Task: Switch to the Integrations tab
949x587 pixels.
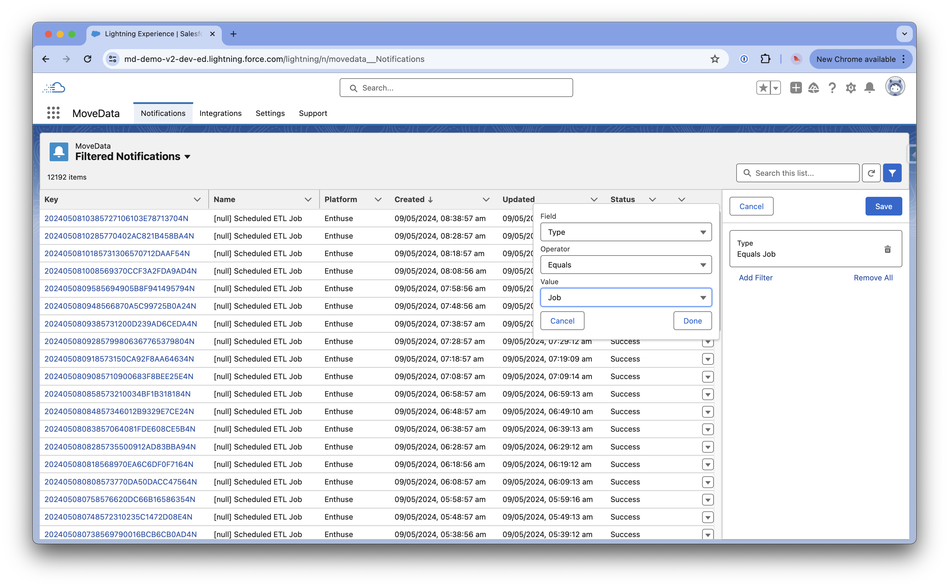Action: tap(220, 113)
